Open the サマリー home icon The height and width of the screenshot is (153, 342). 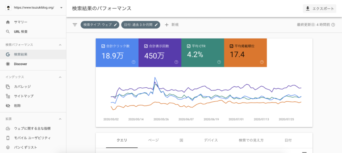8,22
